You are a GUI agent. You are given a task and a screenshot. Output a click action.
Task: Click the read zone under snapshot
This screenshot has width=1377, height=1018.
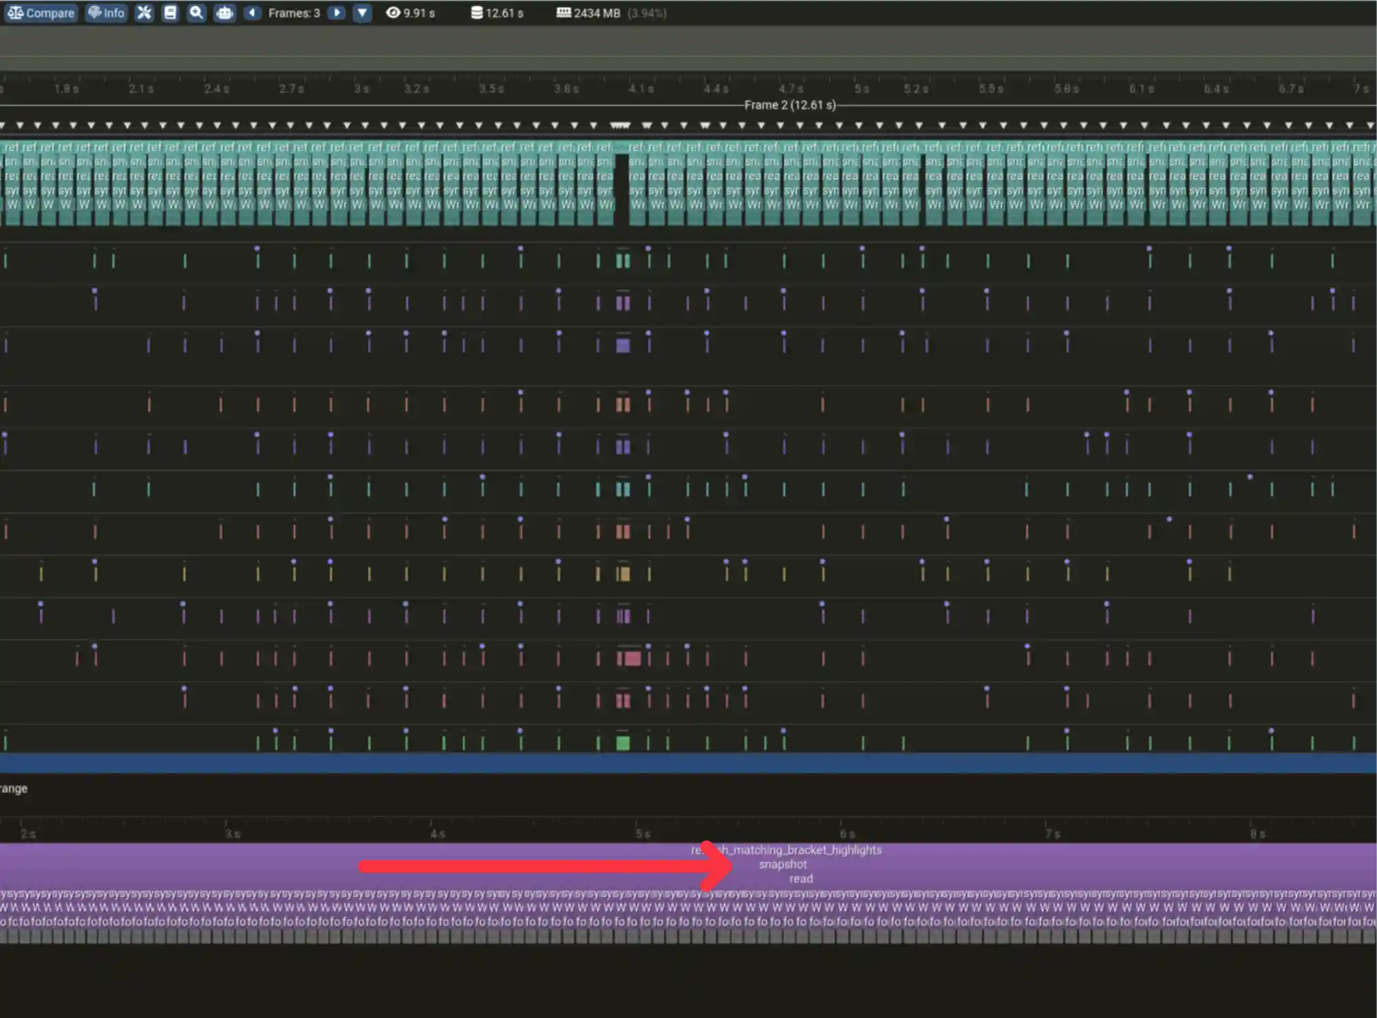(x=800, y=879)
